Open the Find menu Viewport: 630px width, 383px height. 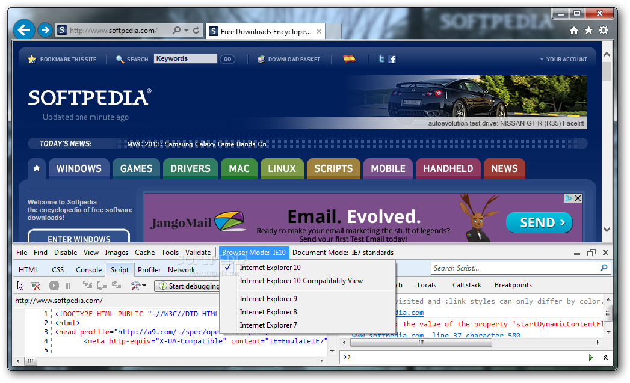coord(40,253)
